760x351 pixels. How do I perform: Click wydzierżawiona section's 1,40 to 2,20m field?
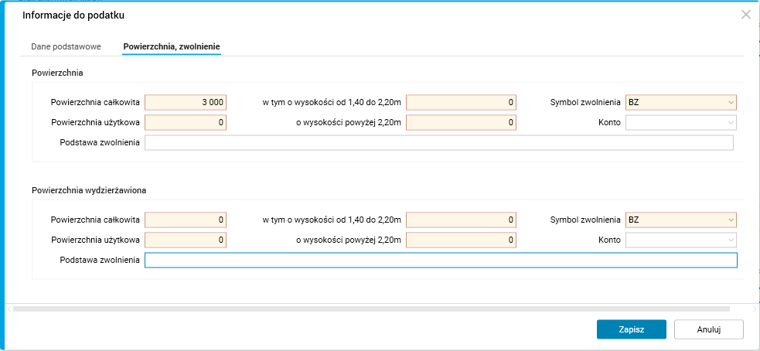tap(461, 220)
